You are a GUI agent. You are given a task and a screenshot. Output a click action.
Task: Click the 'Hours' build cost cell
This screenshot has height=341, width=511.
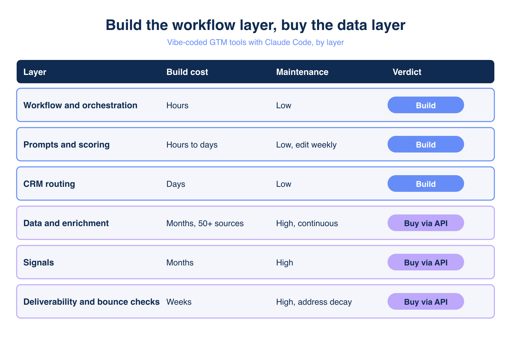177,105
